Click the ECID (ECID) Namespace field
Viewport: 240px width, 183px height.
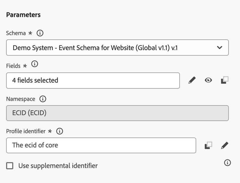click(x=117, y=113)
